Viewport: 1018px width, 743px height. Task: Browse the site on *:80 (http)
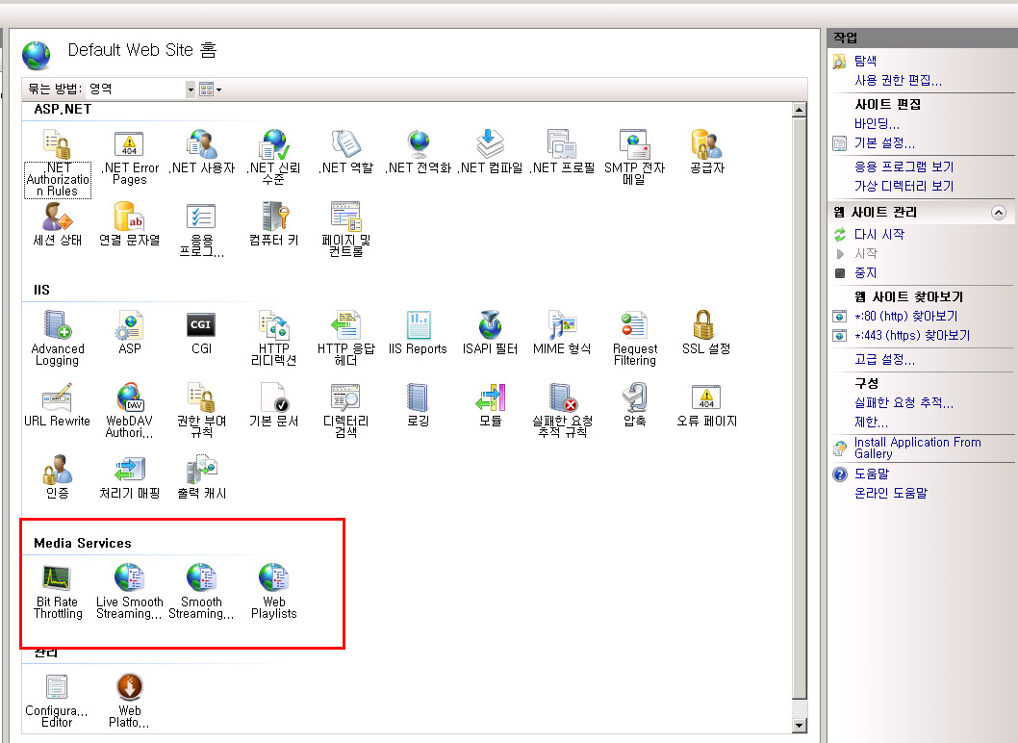905,317
